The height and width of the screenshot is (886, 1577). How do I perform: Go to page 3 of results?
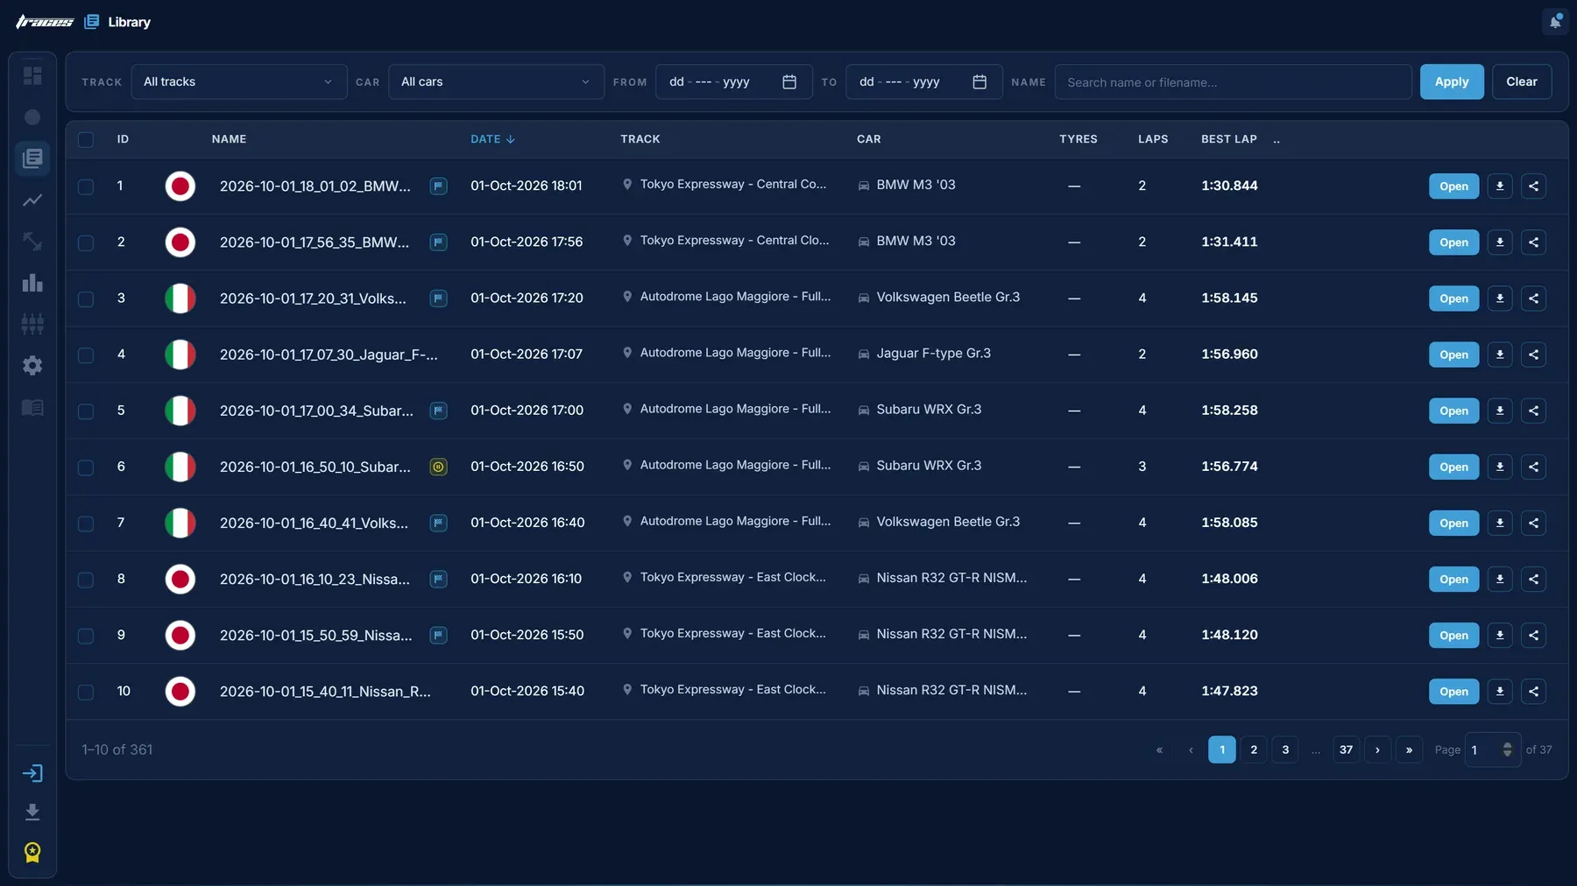pyautogui.click(x=1285, y=750)
